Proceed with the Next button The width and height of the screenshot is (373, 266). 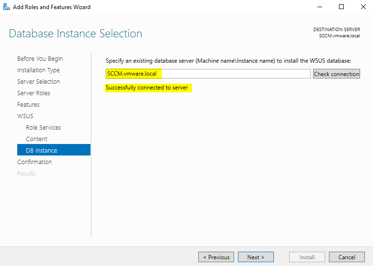[256, 257]
